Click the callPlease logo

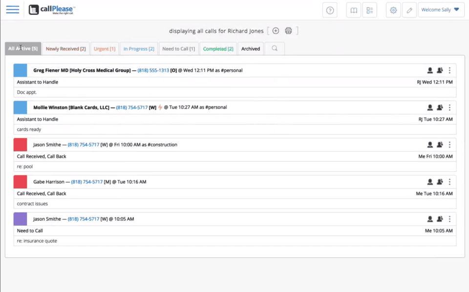click(x=52, y=10)
